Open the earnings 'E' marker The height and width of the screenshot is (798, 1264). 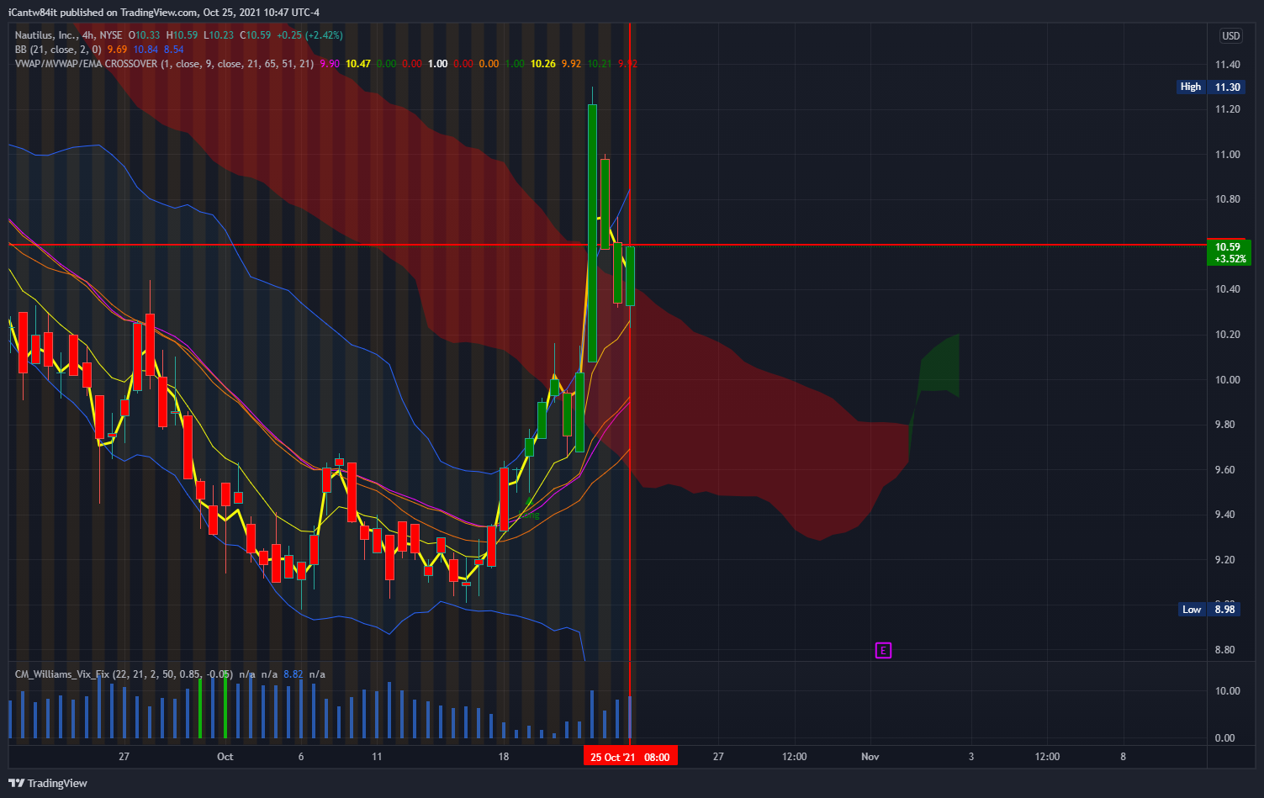coord(882,650)
